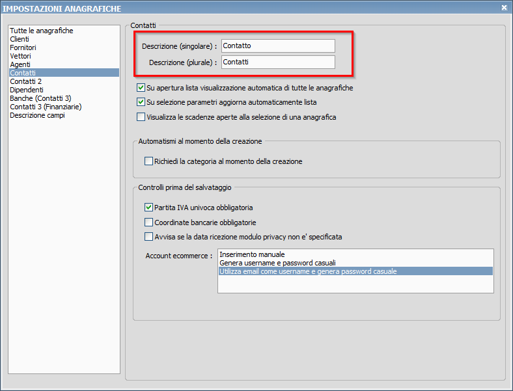513x391 pixels.
Task: Choose 'Genera username e password casuali' option
Action: [355, 263]
